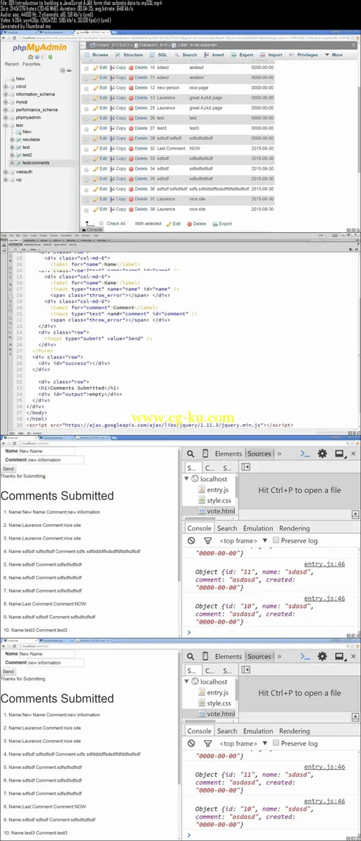Click Edit pencil for row 25 Laurence
This screenshot has height=841, width=361.
[96, 109]
